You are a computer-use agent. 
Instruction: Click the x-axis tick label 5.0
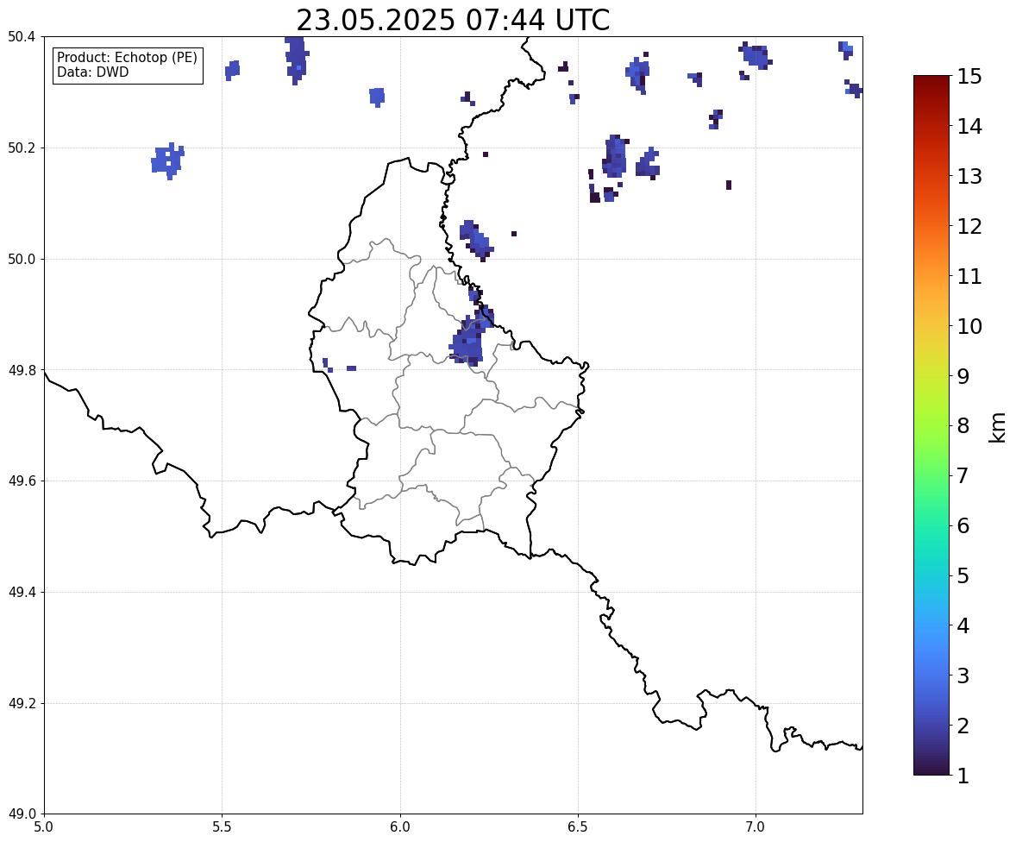click(x=44, y=827)
